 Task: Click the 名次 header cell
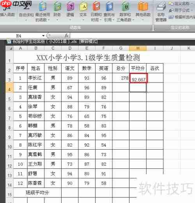coord(155,68)
